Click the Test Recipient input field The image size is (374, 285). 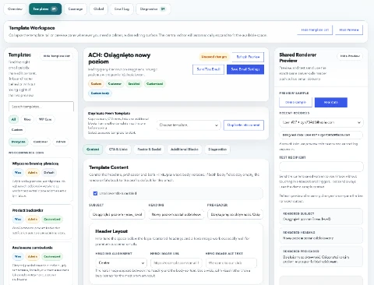coord(321,167)
